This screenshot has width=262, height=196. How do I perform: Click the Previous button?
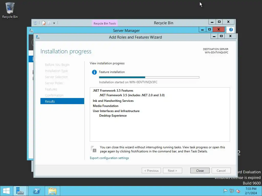tap(151, 170)
